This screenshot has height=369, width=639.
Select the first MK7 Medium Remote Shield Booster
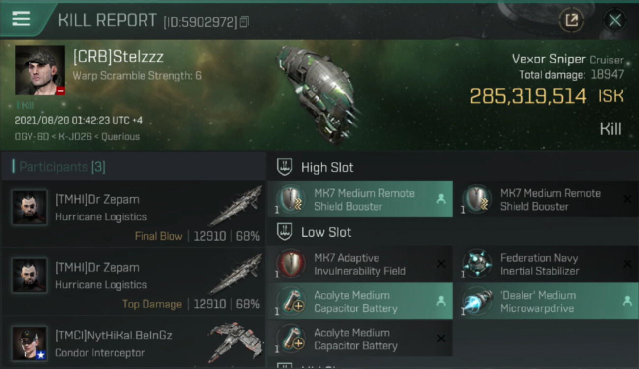[360, 199]
